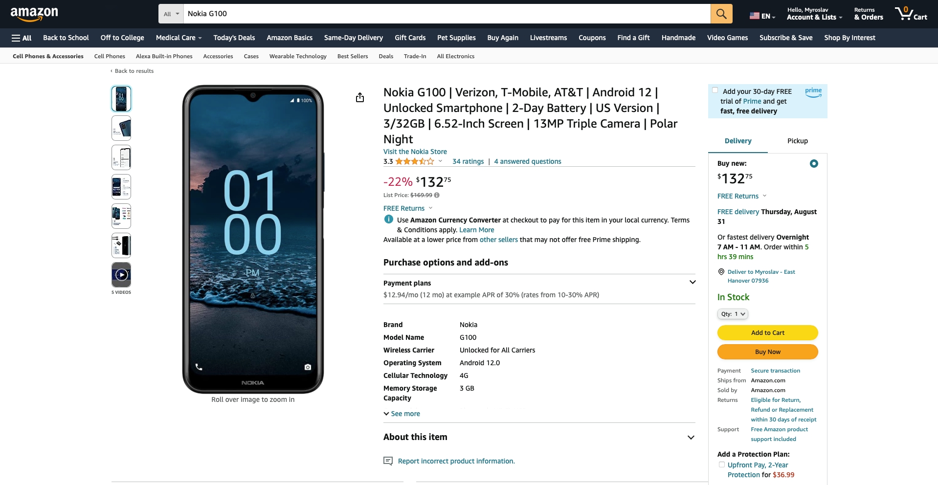Open the Visit the Nokia Store link
Screen dimensions: 938x485
(415, 152)
